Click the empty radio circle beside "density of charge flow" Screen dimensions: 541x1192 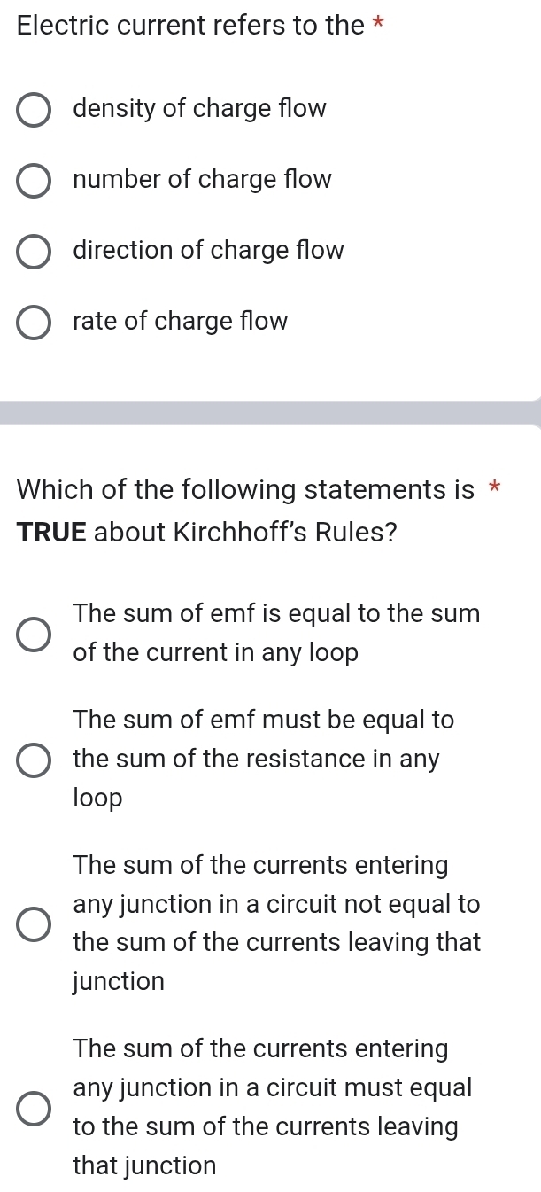pos(33,110)
